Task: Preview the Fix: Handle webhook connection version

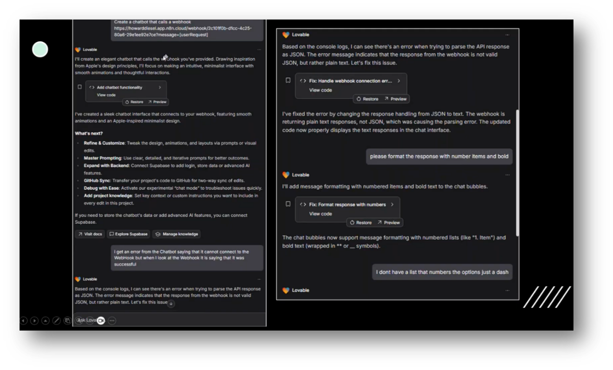Action: 395,99
